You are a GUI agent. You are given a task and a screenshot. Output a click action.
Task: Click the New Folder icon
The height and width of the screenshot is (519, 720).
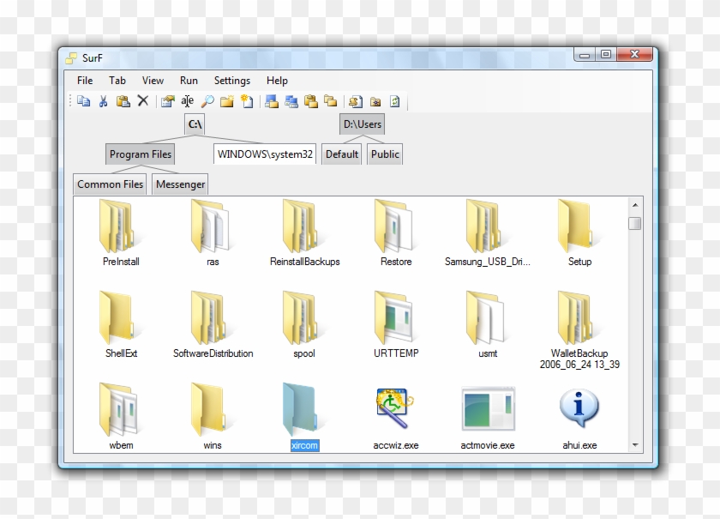tap(227, 101)
